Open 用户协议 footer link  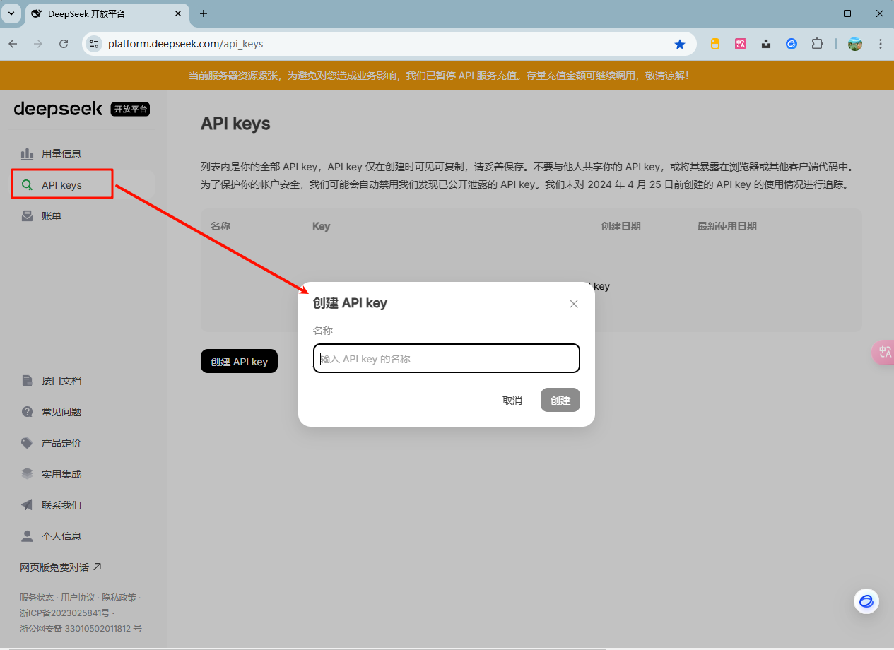[x=78, y=598]
